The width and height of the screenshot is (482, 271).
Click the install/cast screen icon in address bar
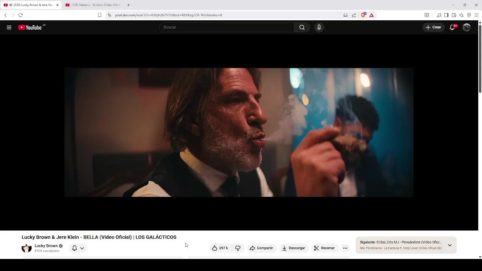click(x=345, y=15)
